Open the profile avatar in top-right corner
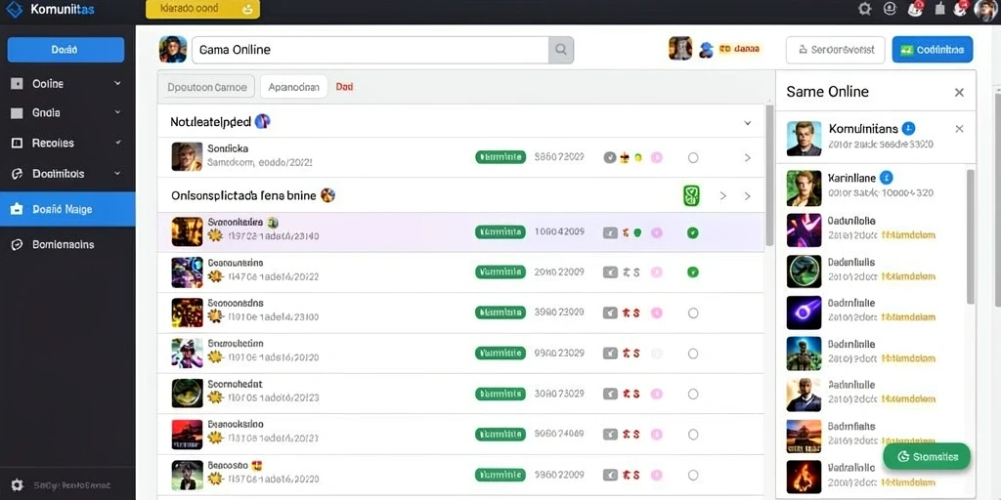Viewport: 1001px width, 500px height. pos(986,10)
